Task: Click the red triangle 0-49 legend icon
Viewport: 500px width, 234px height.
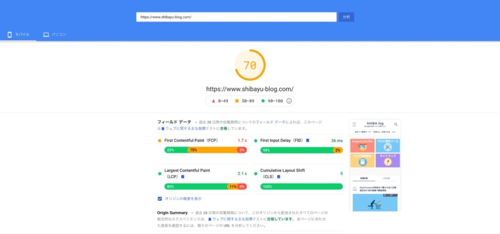Action: 213,101
